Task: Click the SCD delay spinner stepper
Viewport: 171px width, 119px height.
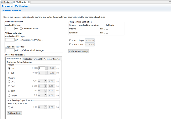Action: coord(46,91)
